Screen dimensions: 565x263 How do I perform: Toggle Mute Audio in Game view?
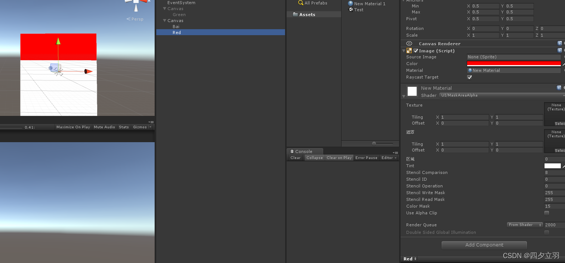tap(104, 127)
